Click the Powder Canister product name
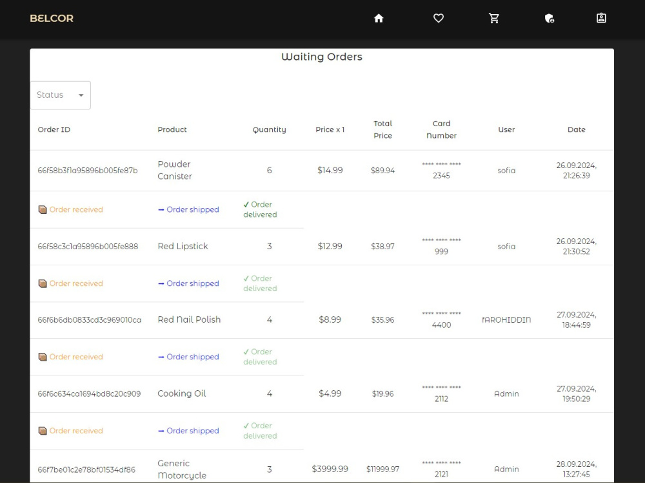Screen dimensions: 645x483 click(x=175, y=170)
